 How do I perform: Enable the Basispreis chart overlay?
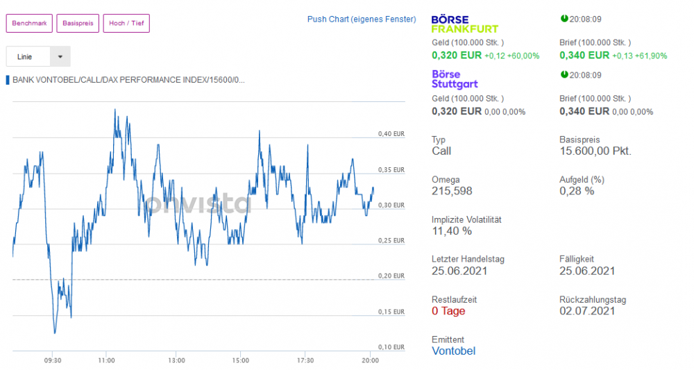click(78, 23)
